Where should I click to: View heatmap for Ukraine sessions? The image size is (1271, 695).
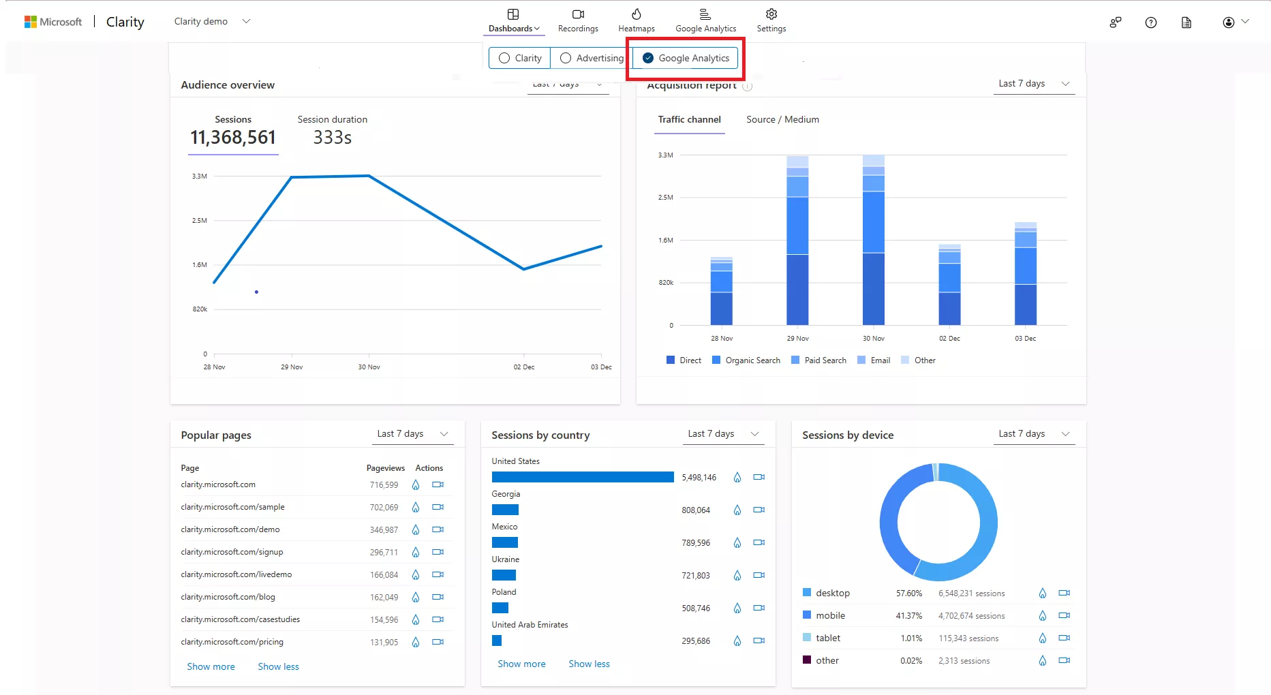tap(737, 576)
